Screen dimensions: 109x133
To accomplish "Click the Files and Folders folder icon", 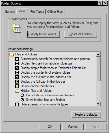I will pyautogui.click(x=12, y=54).
